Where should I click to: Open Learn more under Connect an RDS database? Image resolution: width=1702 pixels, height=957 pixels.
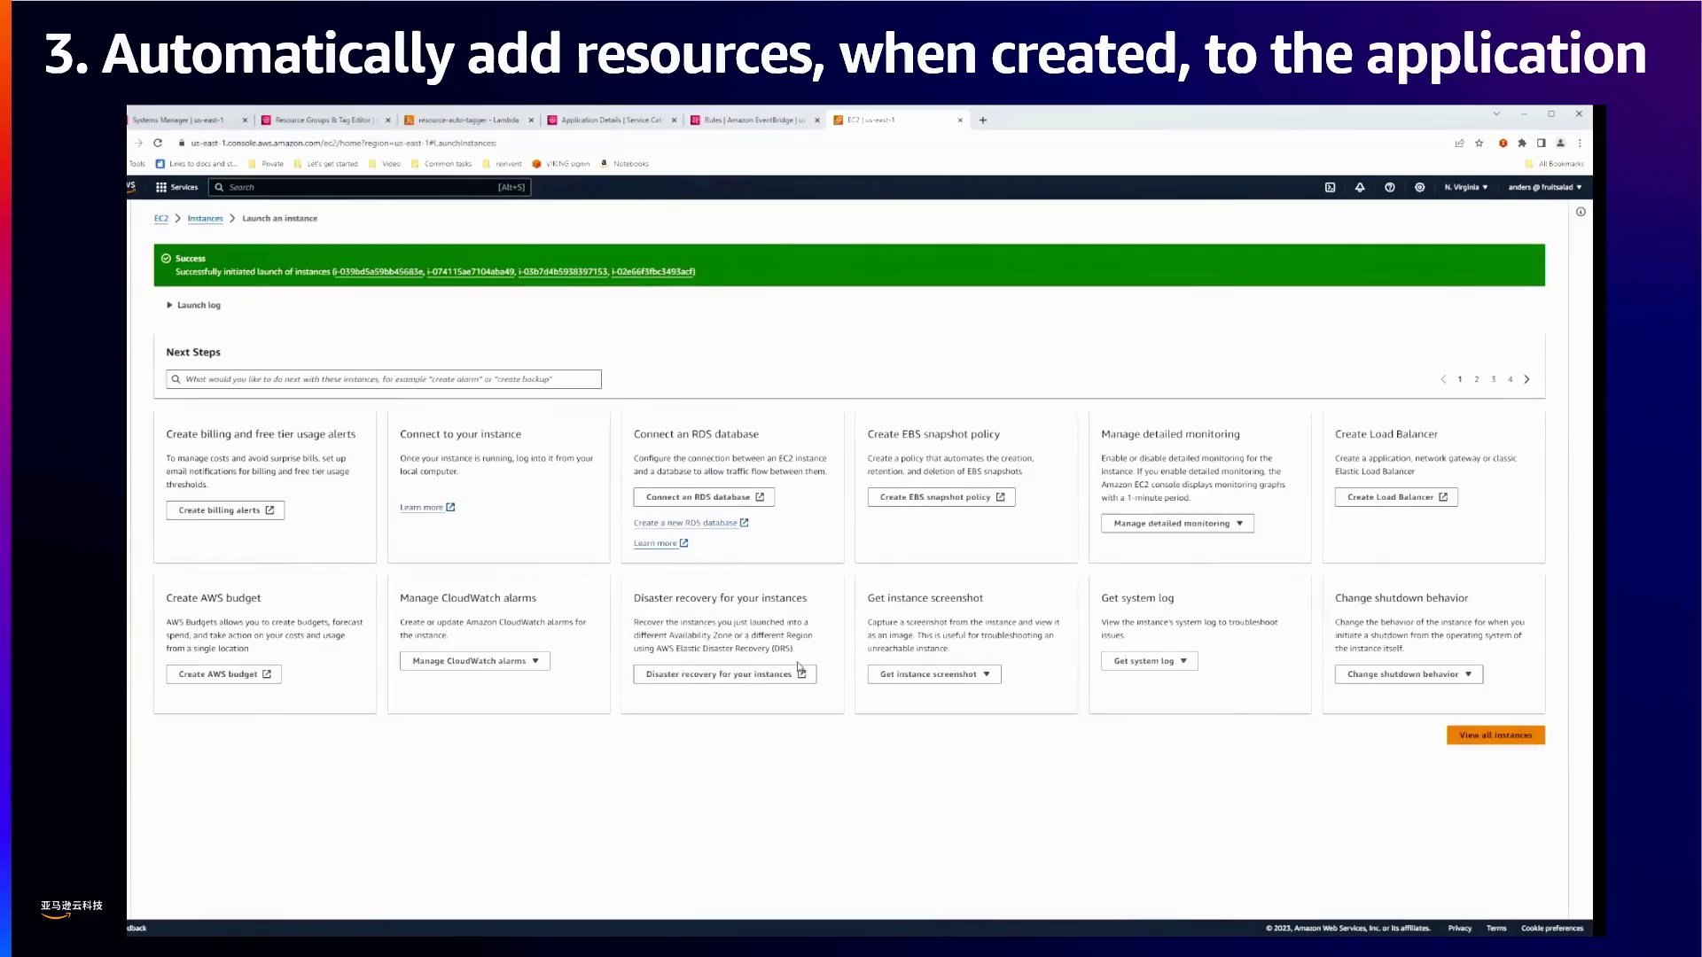point(660,543)
